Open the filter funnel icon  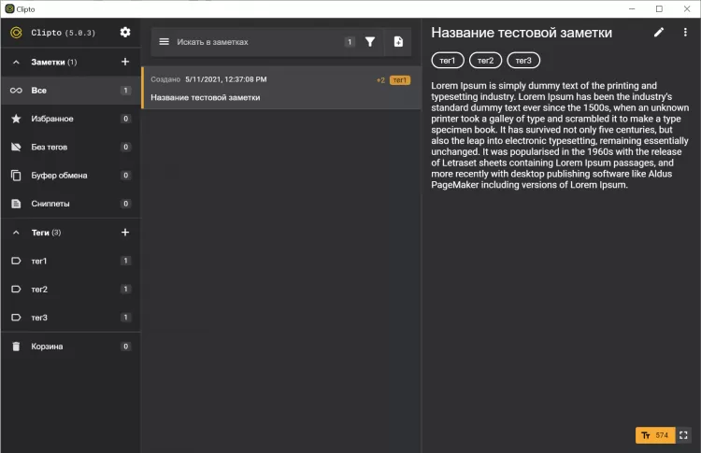pyautogui.click(x=370, y=42)
